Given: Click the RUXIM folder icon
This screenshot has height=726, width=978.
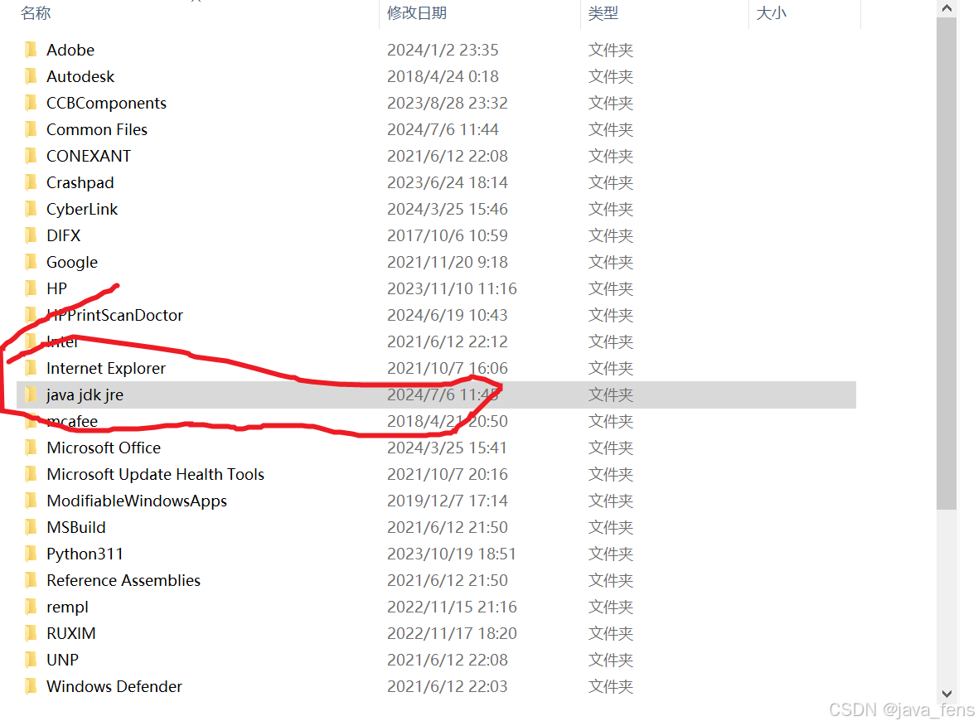Looking at the screenshot, I should click(x=31, y=633).
